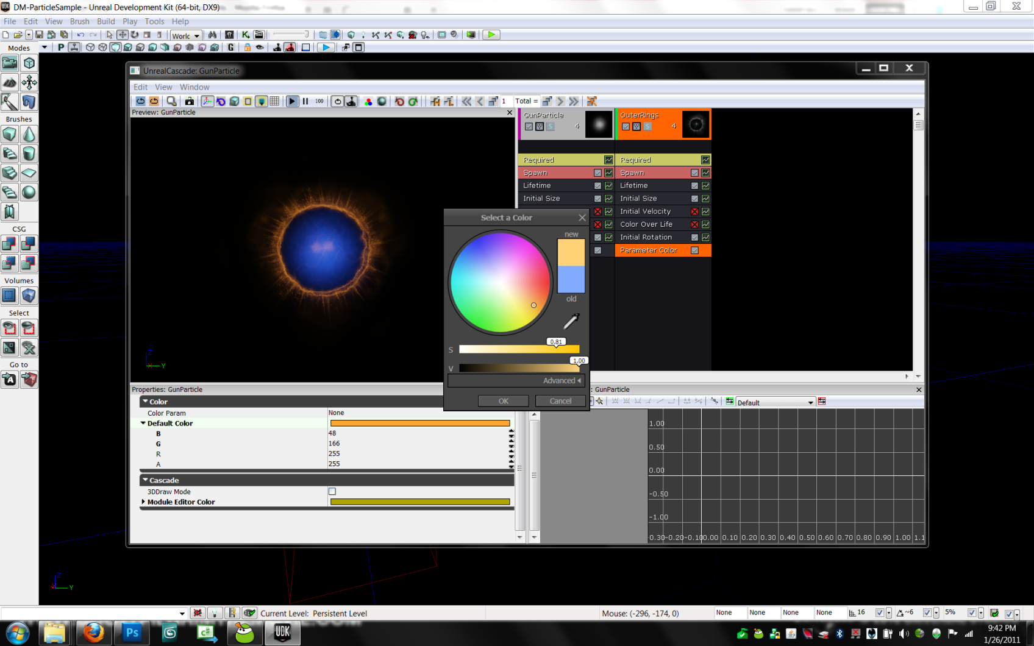
Task: Toggle enable checkbox on OuterRings Parameter Color
Action: point(694,250)
